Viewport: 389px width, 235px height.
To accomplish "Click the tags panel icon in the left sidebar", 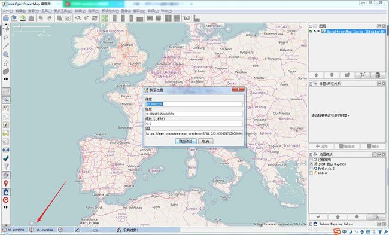I will click(x=6, y=100).
